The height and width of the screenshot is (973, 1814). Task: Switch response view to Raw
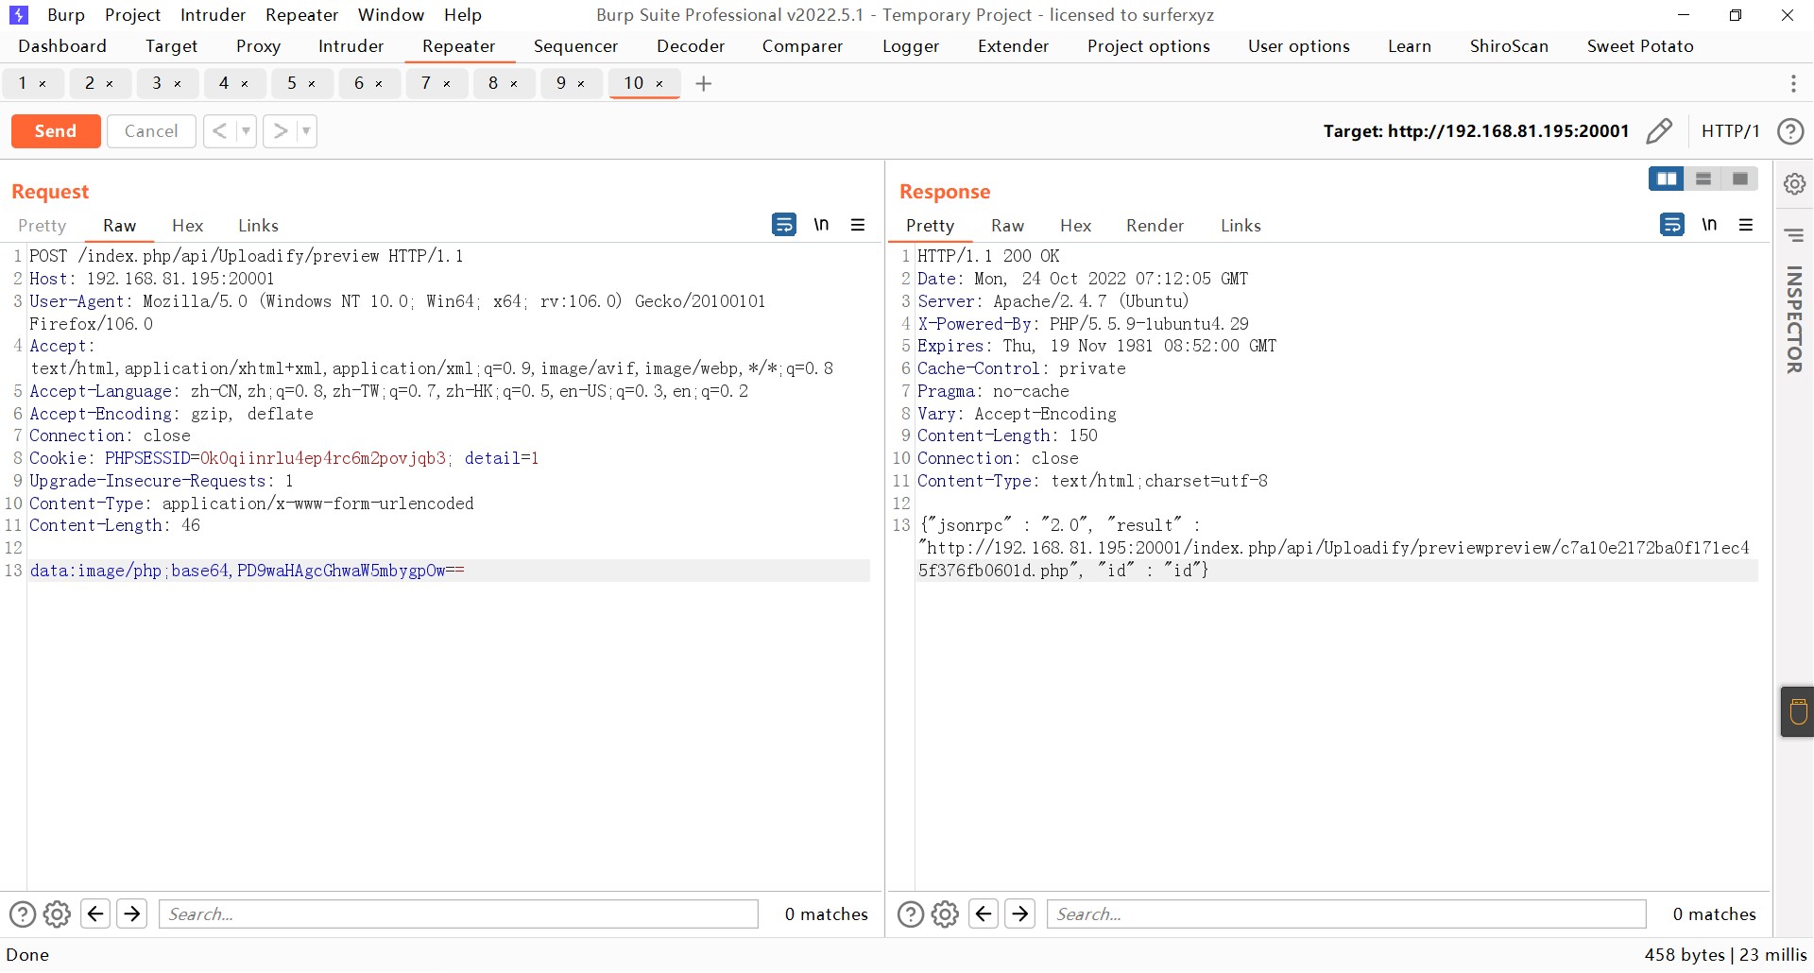(1007, 226)
